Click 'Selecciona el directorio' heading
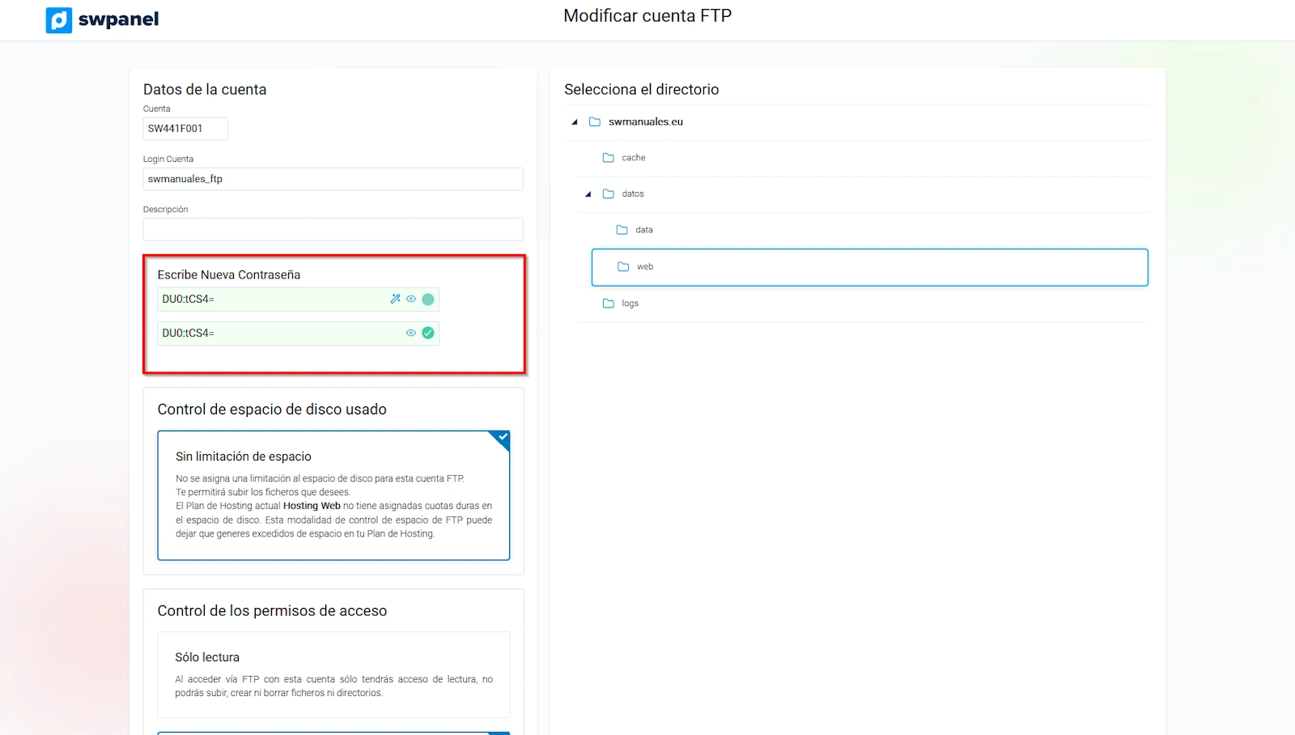Image resolution: width=1295 pixels, height=735 pixels. [x=641, y=90]
